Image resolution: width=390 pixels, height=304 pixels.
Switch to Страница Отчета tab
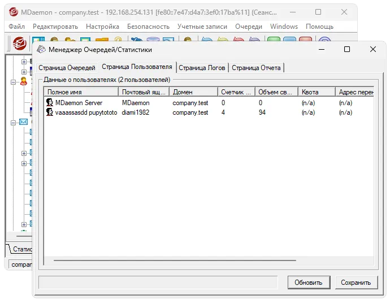256,68
